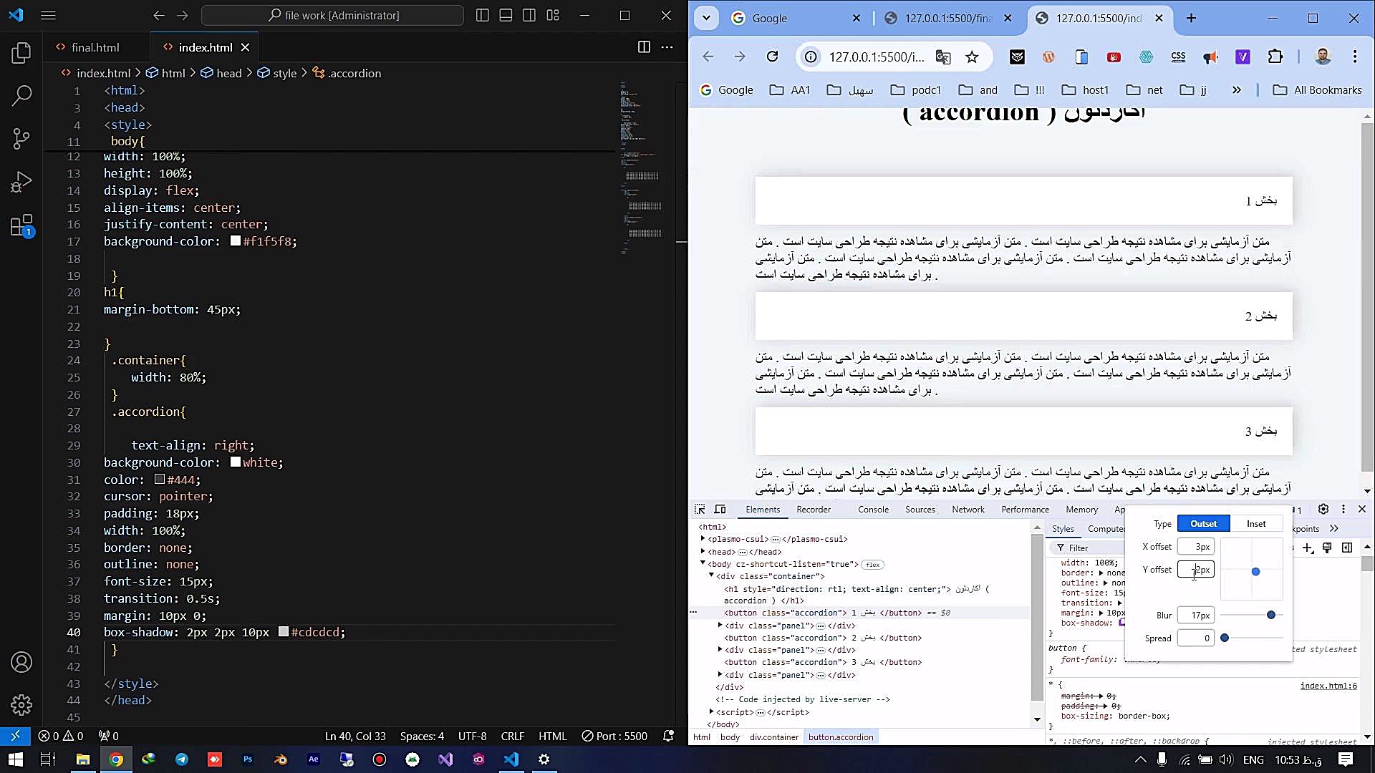Viewport: 1375px width, 773px height.
Task: Bookmark this page with the star icon
Action: tap(972, 57)
